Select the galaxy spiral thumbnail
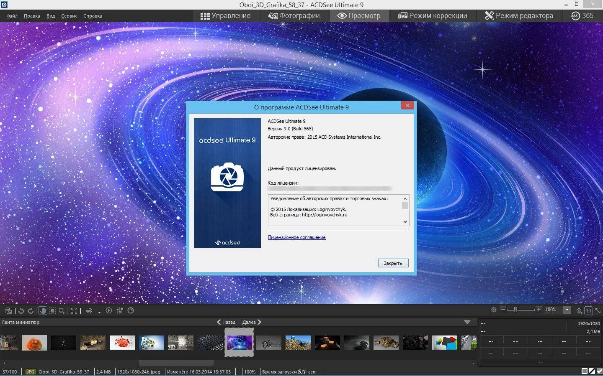This screenshot has height=376, width=603. point(240,343)
